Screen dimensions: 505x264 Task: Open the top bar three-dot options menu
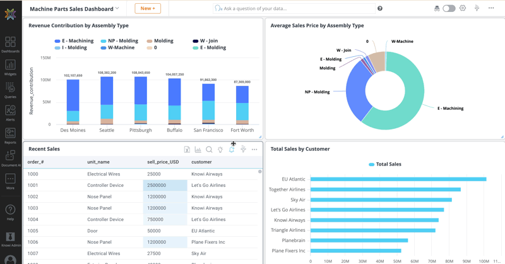pos(491,8)
